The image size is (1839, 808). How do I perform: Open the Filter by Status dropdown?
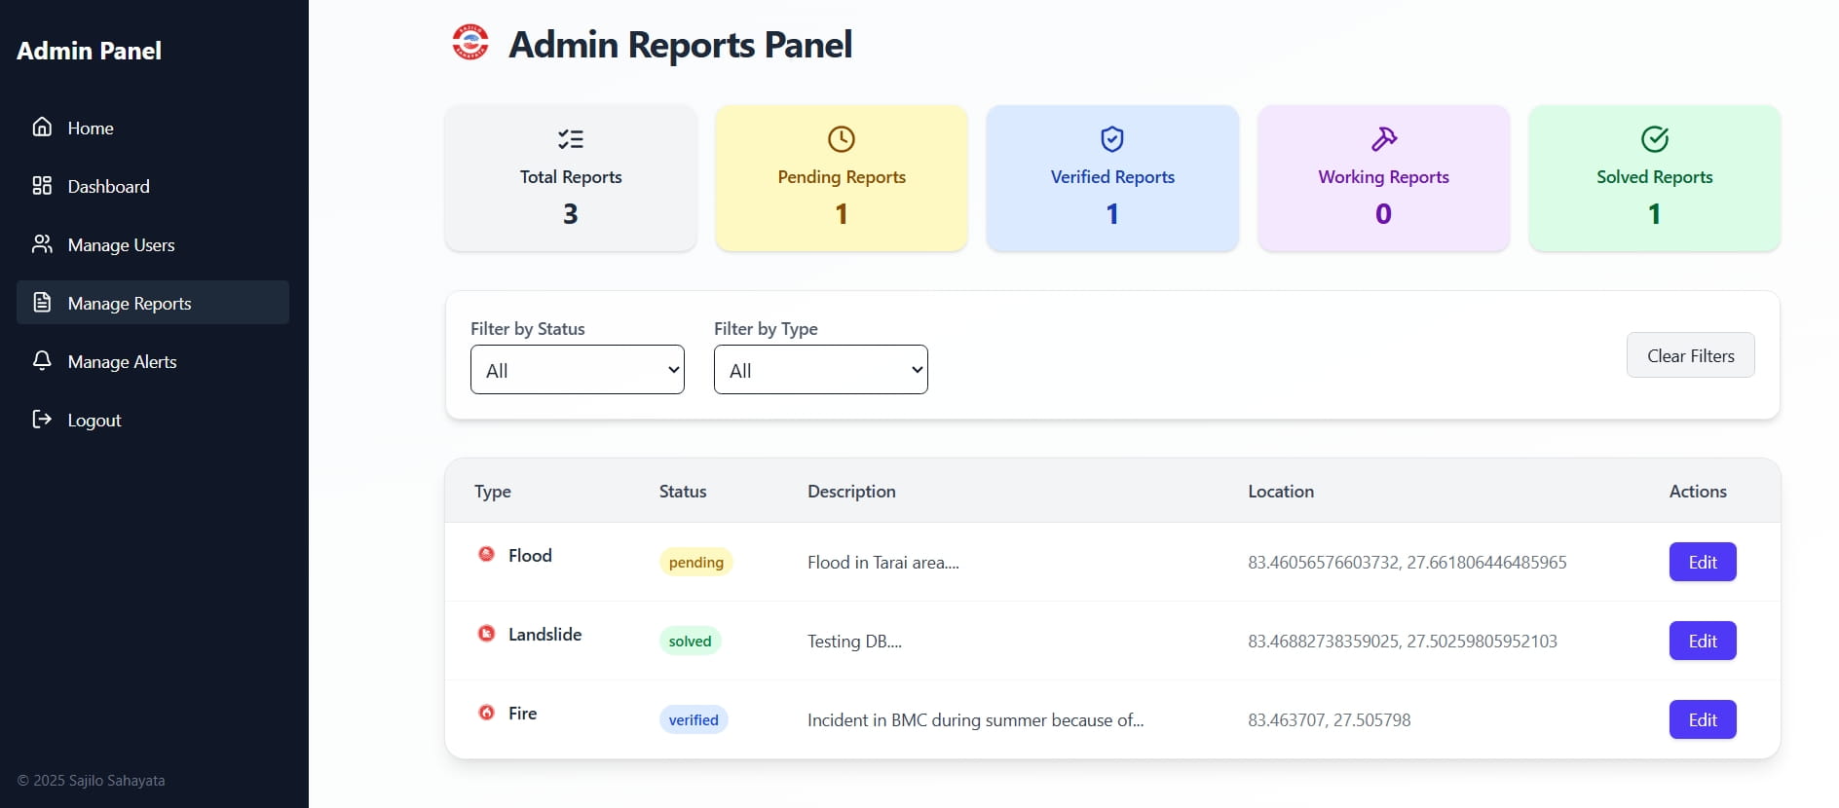(x=578, y=369)
